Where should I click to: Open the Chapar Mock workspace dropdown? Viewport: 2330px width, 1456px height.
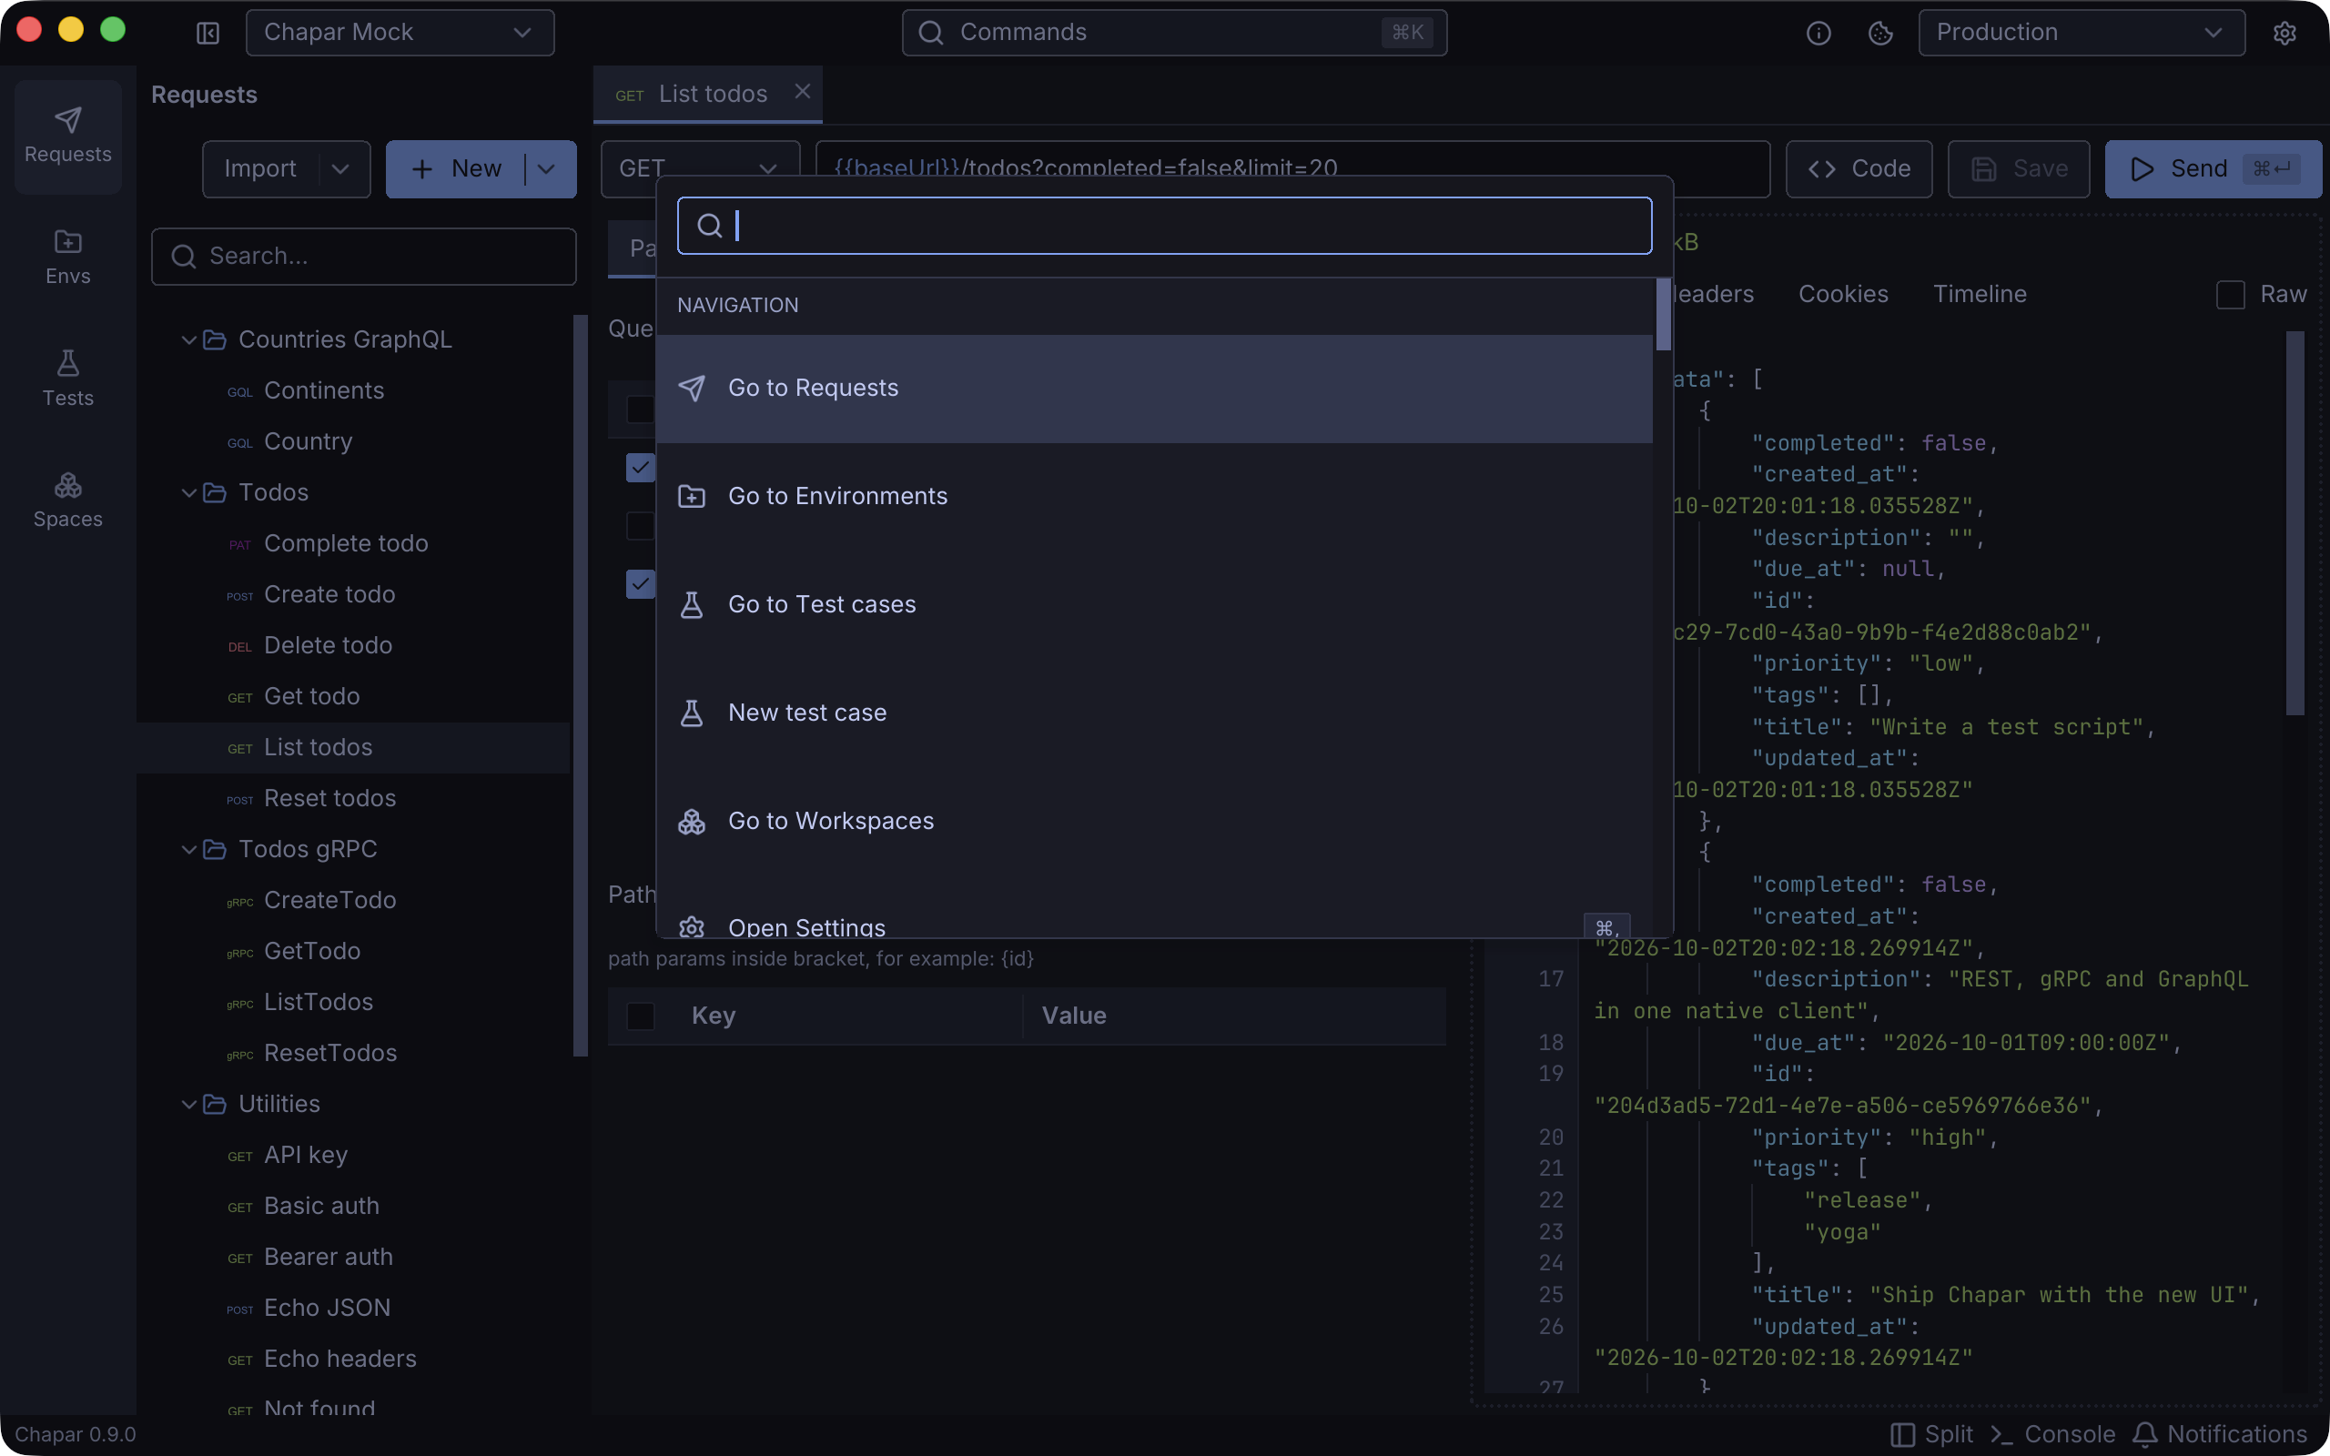[400, 33]
